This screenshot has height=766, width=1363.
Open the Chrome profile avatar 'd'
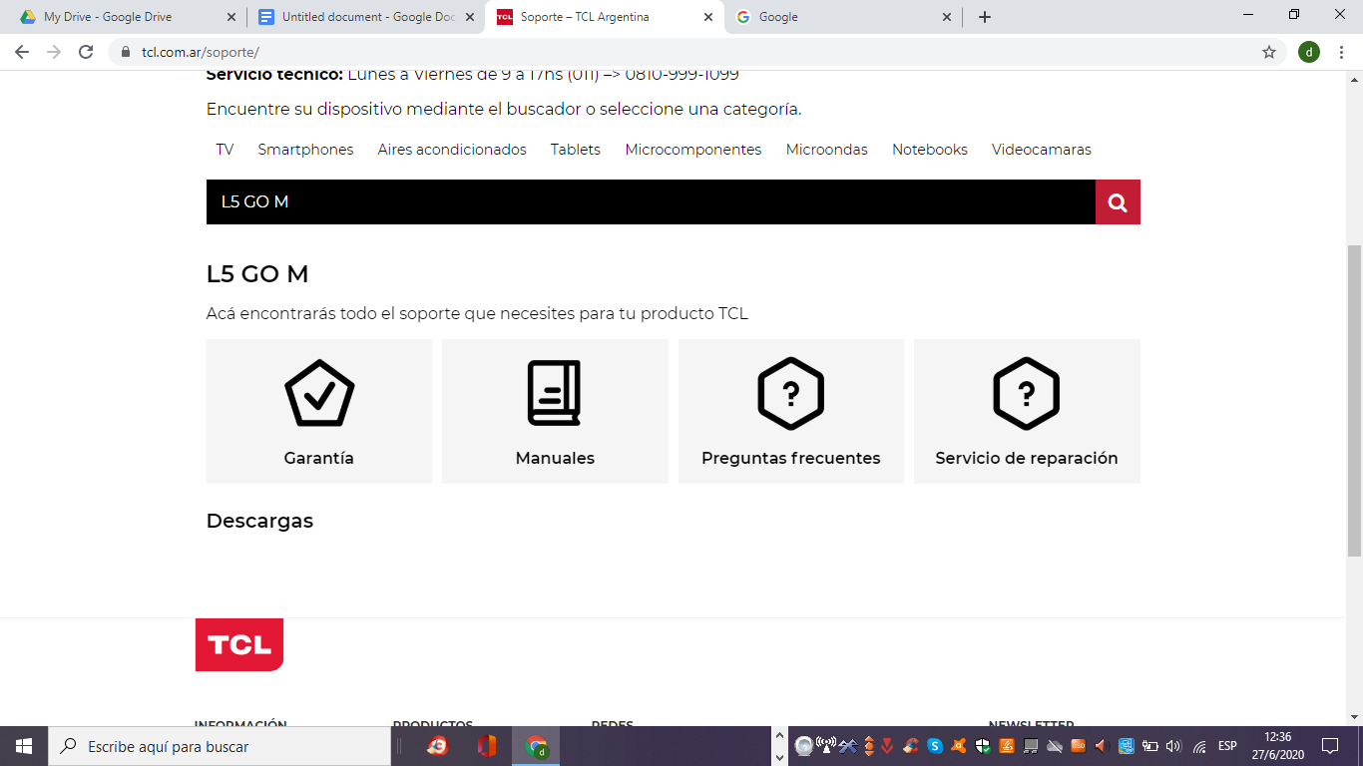[x=1309, y=52]
